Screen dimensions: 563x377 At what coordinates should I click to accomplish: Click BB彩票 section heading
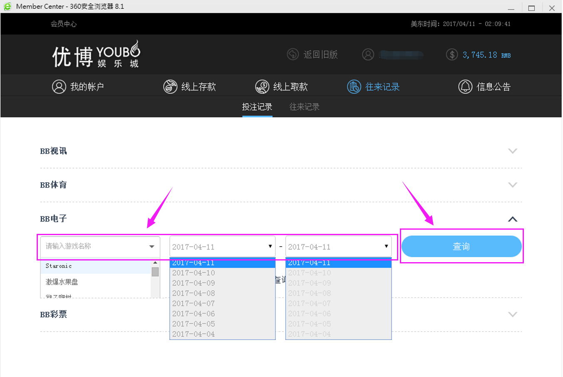pyautogui.click(x=53, y=314)
